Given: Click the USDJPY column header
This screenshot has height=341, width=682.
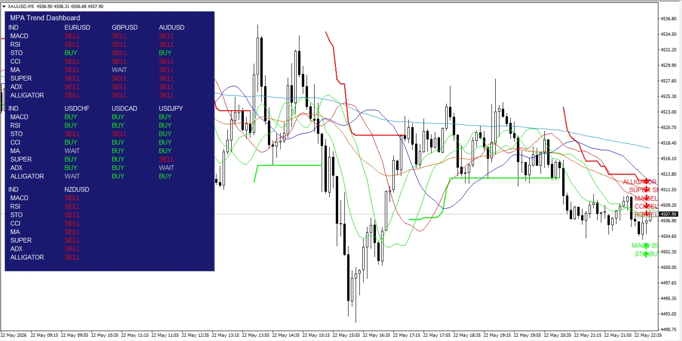Looking at the screenshot, I should 171,108.
